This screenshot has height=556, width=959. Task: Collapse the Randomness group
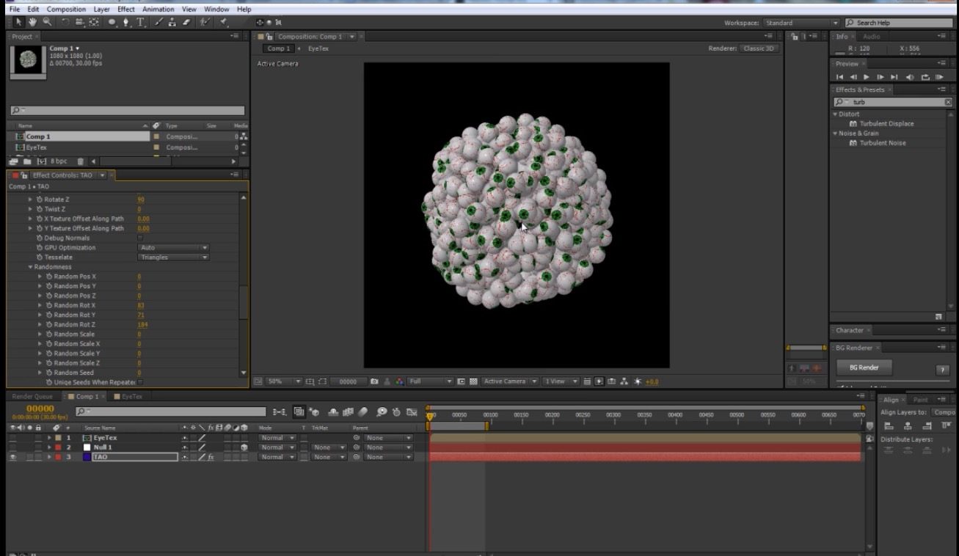(x=30, y=267)
